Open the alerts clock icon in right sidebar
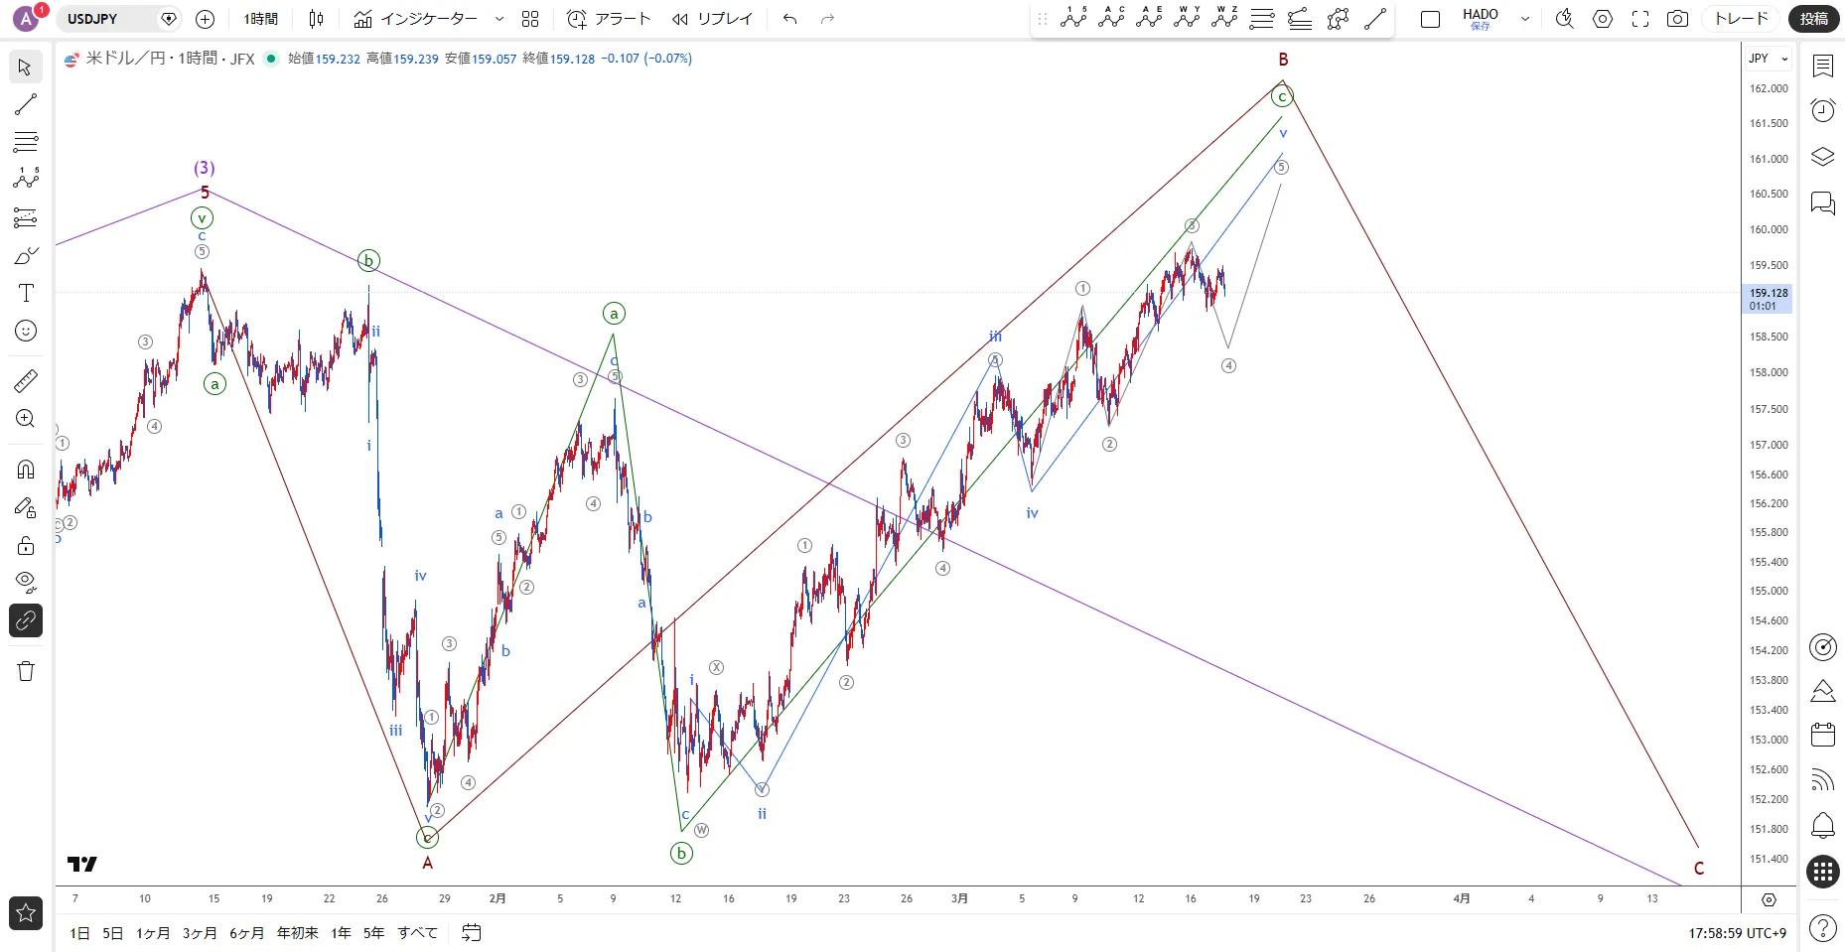This screenshot has height=952, width=1845. point(1822,110)
